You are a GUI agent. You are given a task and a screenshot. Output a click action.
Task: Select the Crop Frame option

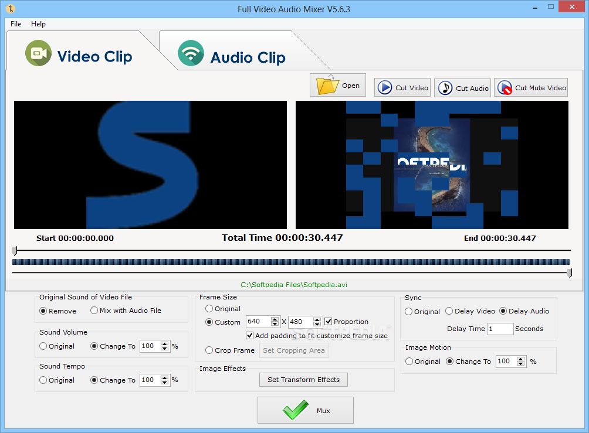[x=230, y=350]
